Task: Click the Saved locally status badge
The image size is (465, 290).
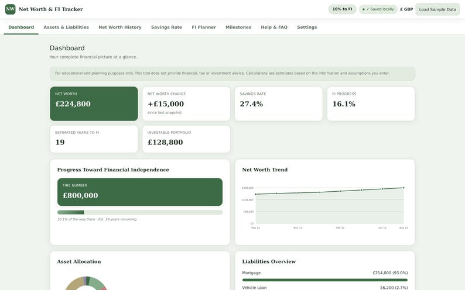Action: point(378,9)
